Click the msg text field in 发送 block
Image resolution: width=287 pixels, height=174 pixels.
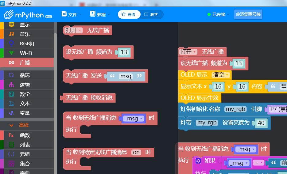click(126, 76)
